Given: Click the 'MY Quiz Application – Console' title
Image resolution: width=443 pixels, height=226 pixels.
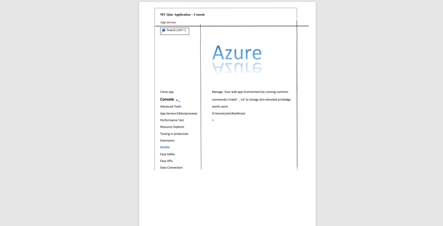Looking at the screenshot, I should coord(182,15).
